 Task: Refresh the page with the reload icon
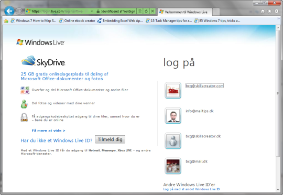tap(146, 11)
